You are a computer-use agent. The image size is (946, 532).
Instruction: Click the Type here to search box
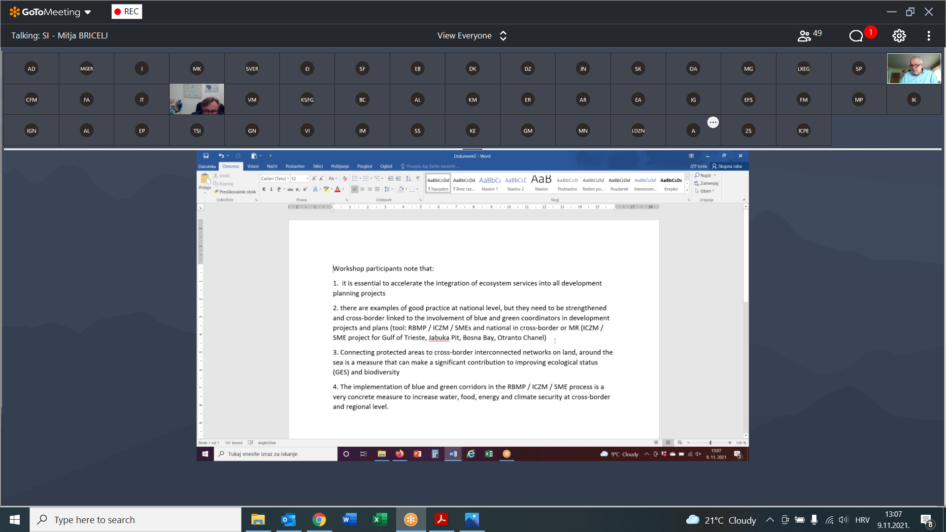click(x=135, y=520)
